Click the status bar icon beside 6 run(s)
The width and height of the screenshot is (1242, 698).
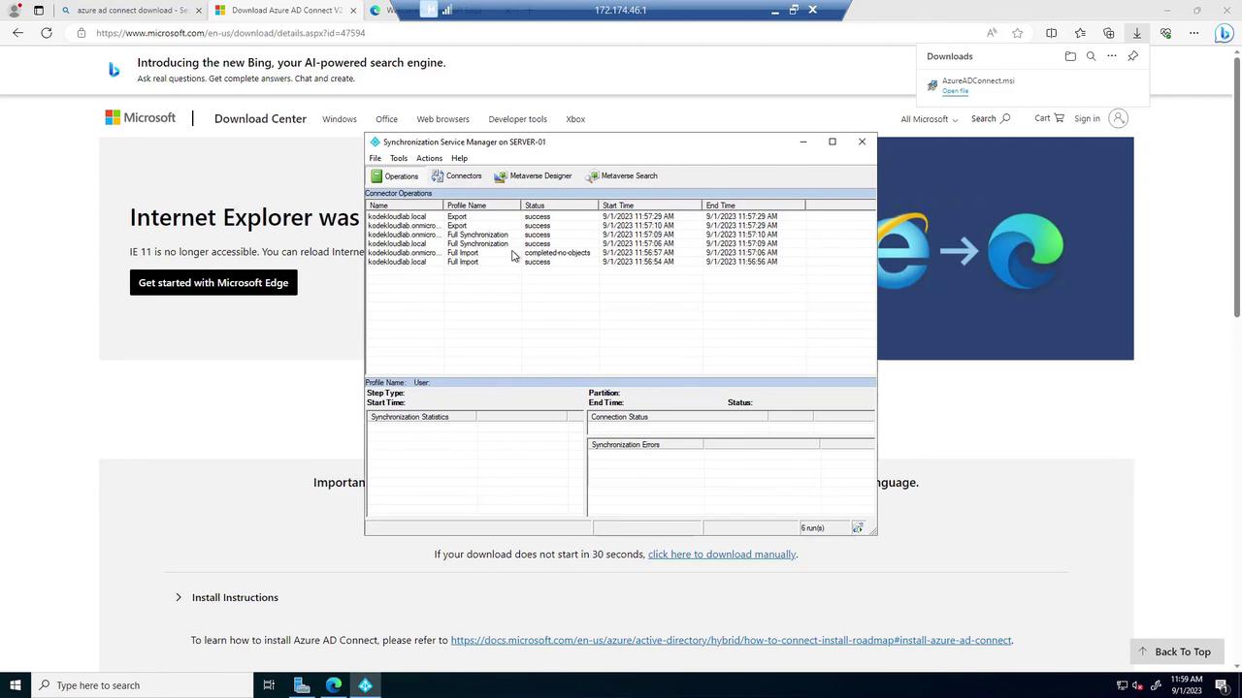coord(858,528)
